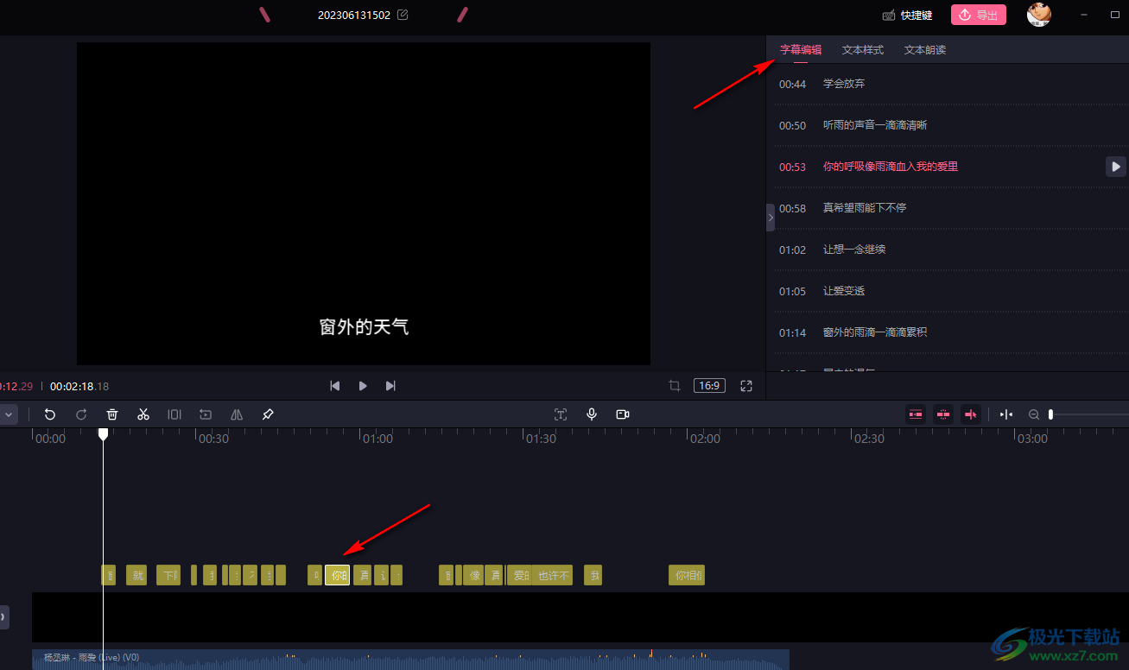Select subtitle 让想一念继续
Viewport: 1129px width, 670px height.
click(854, 250)
